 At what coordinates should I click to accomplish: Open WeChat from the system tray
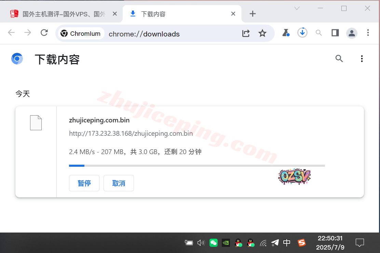(214, 243)
